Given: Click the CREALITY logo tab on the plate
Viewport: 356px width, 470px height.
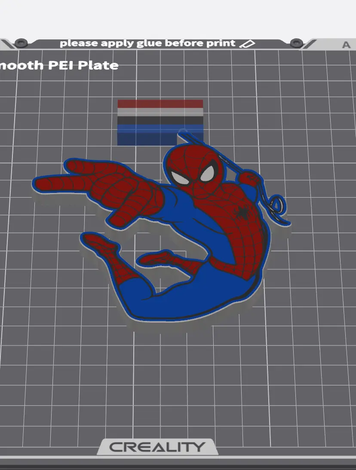Looking at the screenshot, I should pos(158,447).
